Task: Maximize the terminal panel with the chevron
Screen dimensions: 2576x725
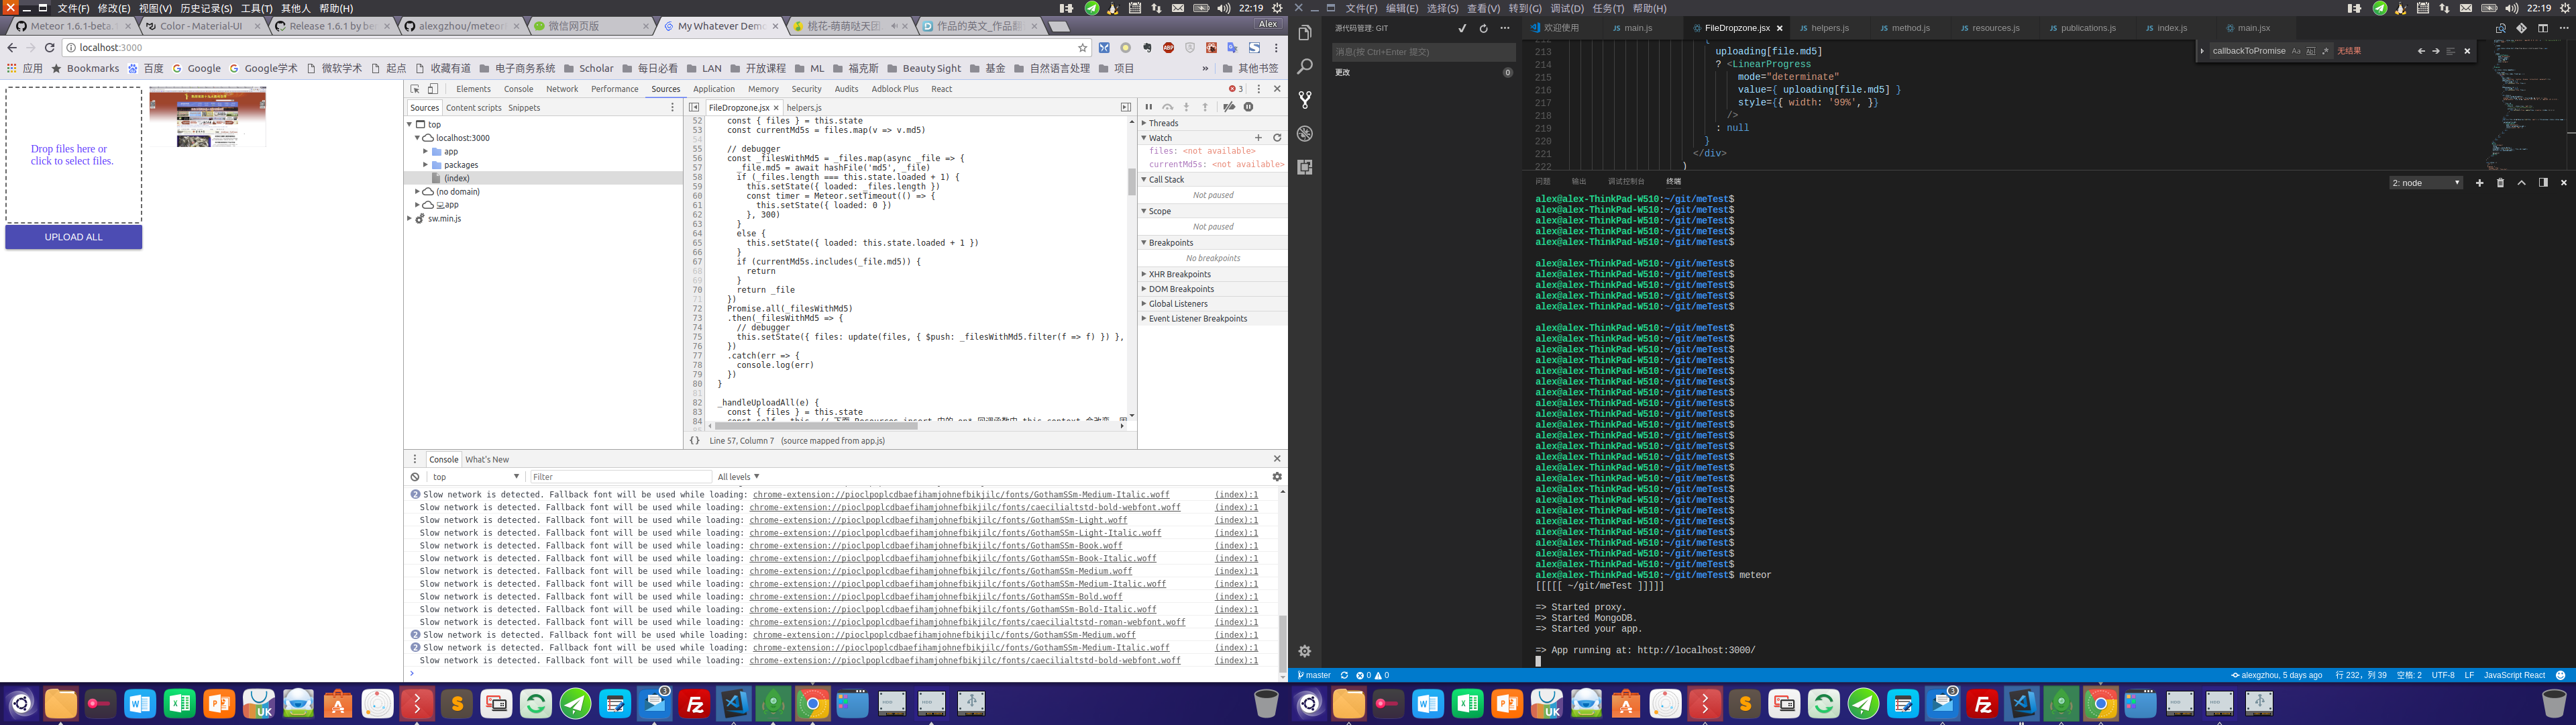Action: point(2521,182)
